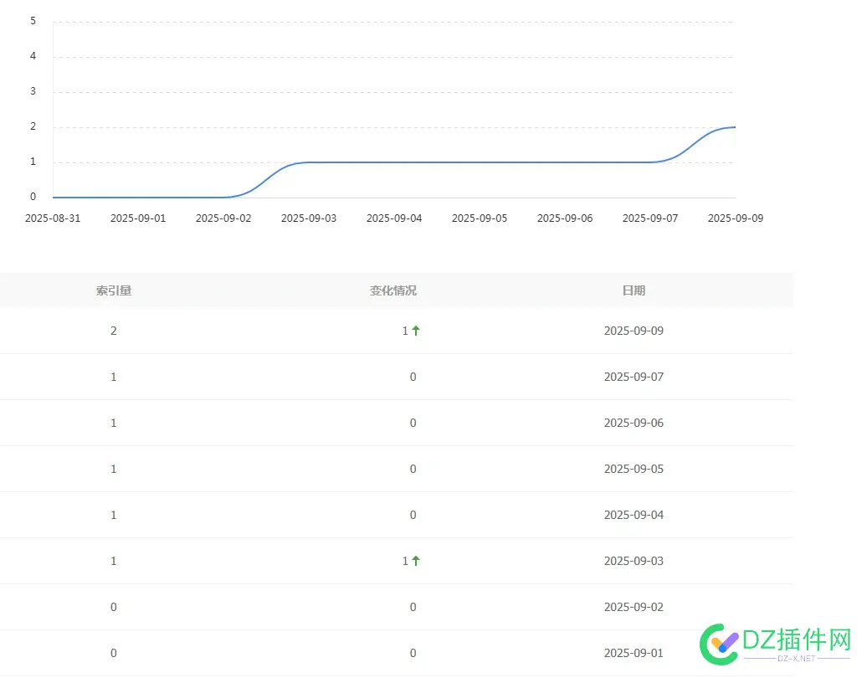
Task: Click the 2025-09-02 label on the chart axis
Action: click(x=223, y=218)
